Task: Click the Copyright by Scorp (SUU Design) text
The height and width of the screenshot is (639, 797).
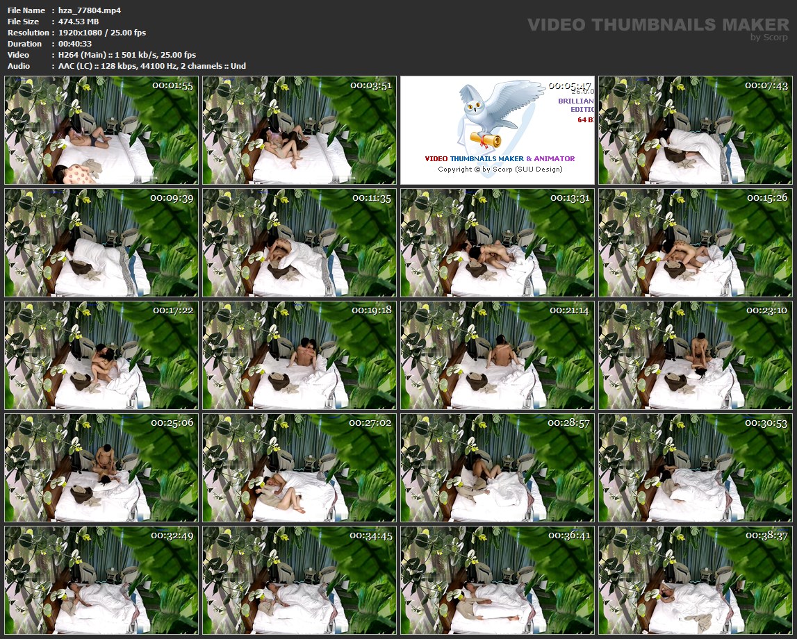Action: tap(500, 169)
